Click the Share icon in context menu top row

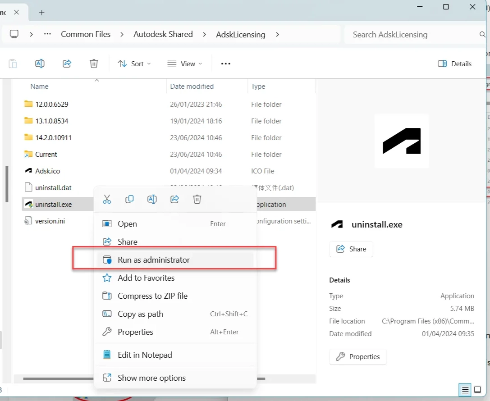pos(174,199)
